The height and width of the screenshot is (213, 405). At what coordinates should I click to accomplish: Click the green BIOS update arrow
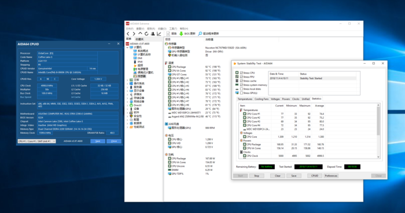[x=181, y=34]
